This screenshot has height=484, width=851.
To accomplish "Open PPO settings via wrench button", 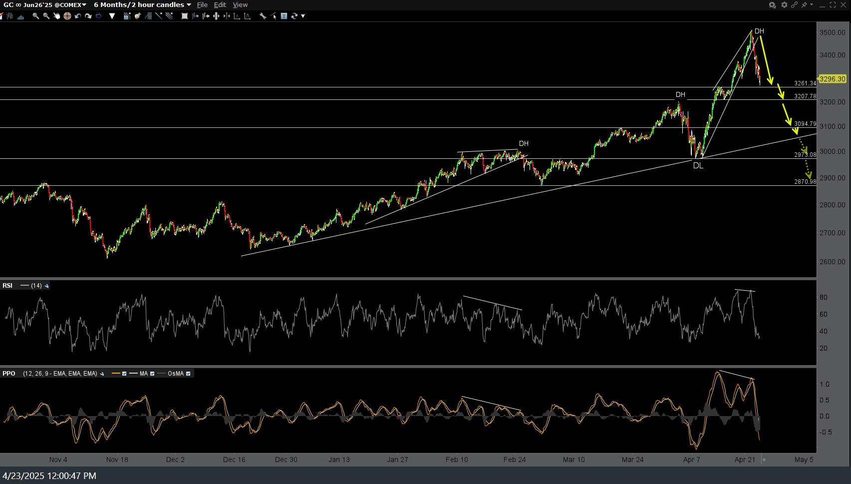I will pos(102,374).
